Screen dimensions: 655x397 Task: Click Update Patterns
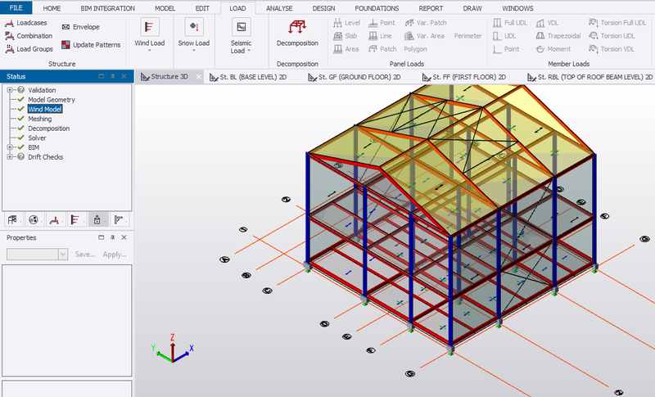coord(91,45)
